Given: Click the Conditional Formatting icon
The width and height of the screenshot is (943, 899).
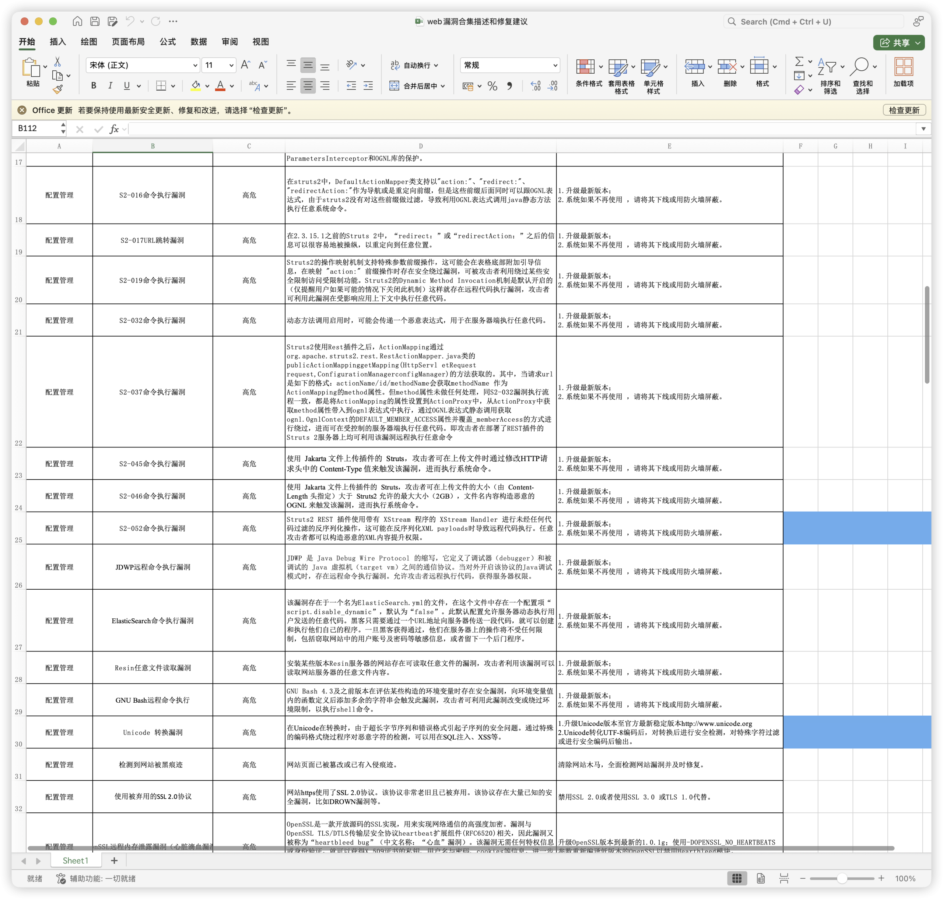Looking at the screenshot, I should pyautogui.click(x=585, y=67).
